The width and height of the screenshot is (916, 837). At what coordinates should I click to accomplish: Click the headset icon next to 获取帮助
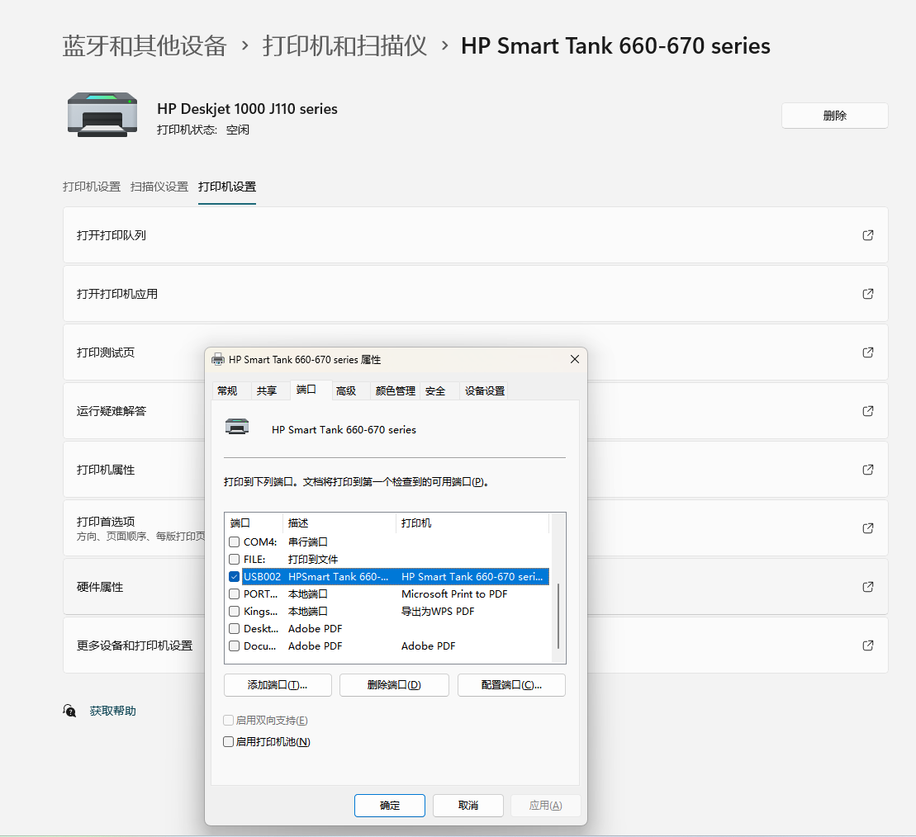click(x=69, y=710)
